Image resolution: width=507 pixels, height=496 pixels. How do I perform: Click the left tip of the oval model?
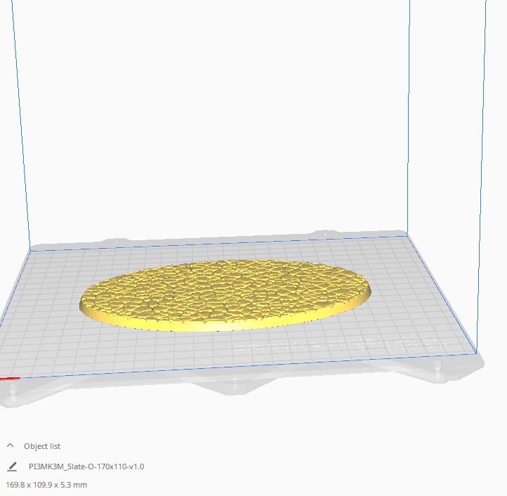(83, 304)
